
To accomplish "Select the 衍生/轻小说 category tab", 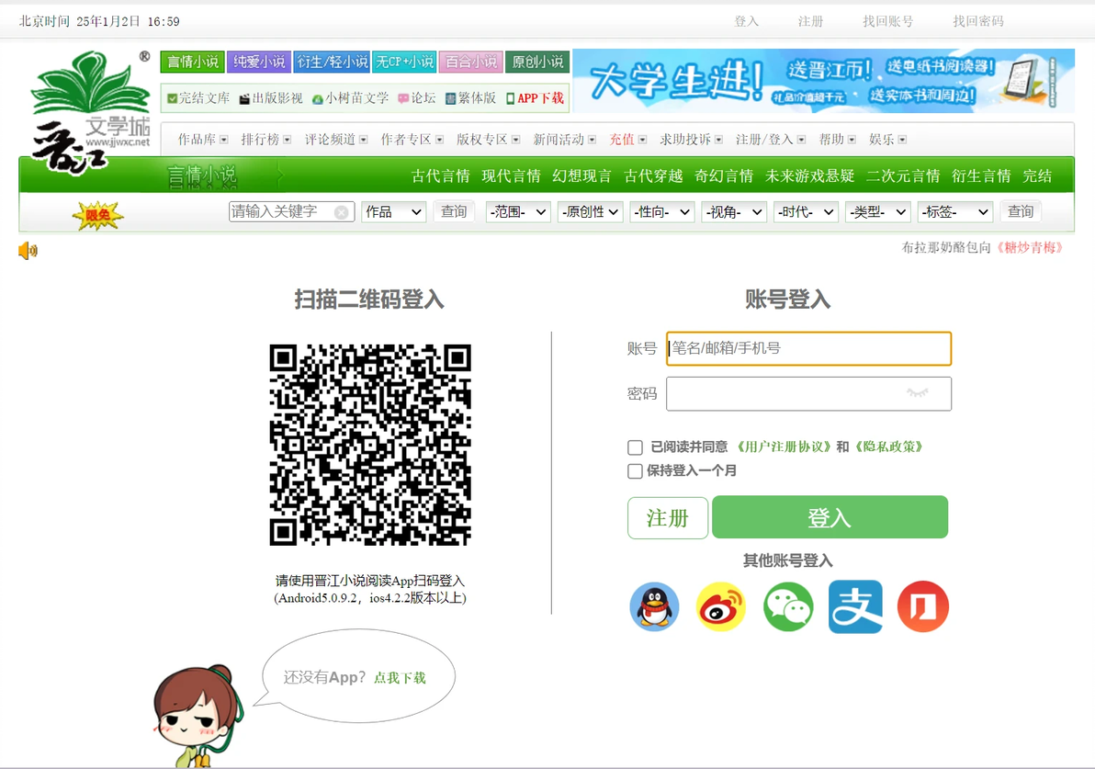I will click(x=333, y=62).
